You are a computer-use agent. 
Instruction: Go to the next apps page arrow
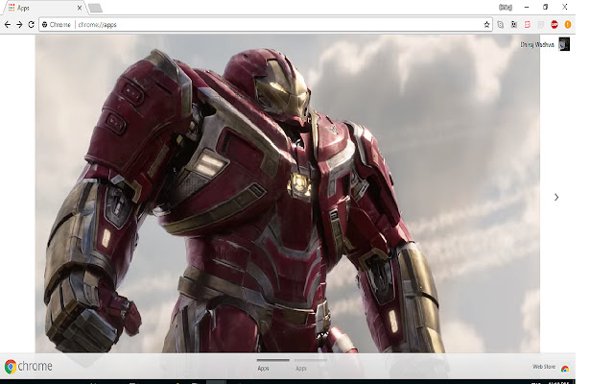pyautogui.click(x=556, y=197)
